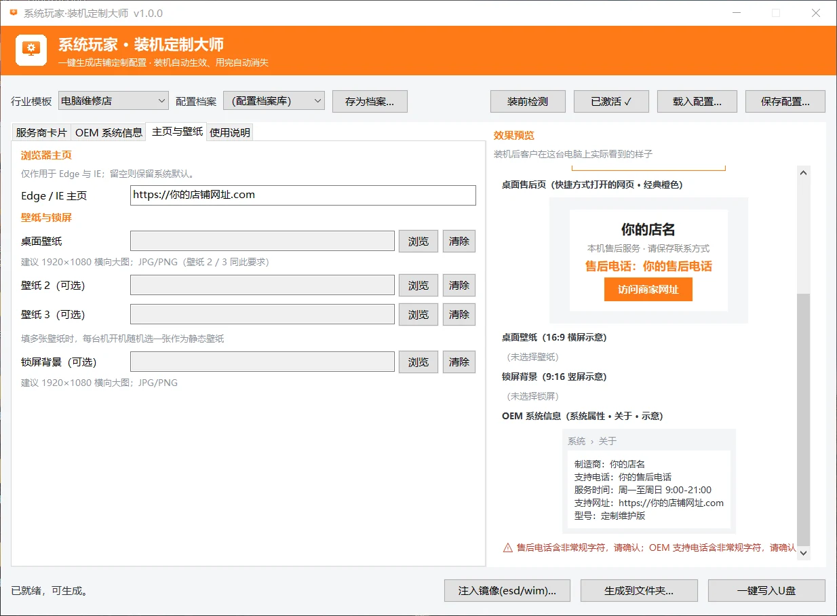Click the 生成到文件夹... button
The width and height of the screenshot is (837, 616).
pos(639,591)
